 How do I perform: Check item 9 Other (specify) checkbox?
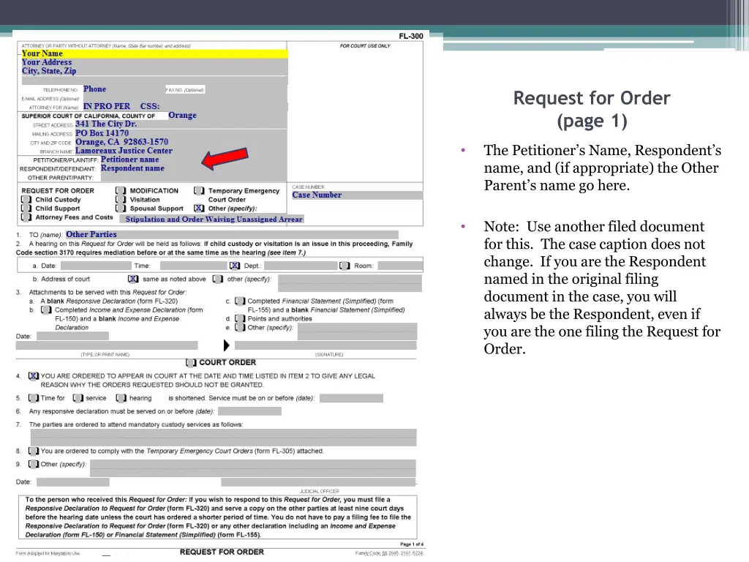[34, 464]
